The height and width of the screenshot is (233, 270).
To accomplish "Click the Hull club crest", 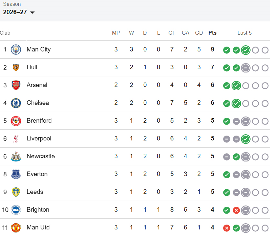I will [16, 67].
